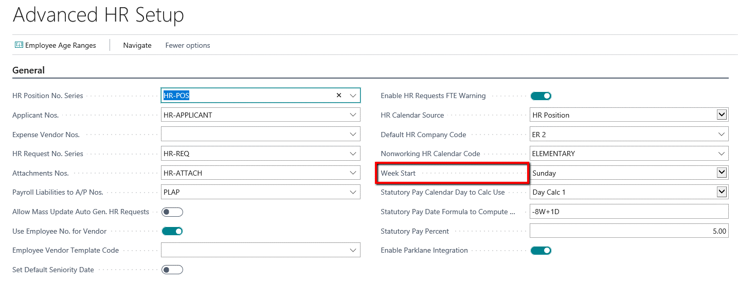Open the Week Start dropdown
738x284 pixels.
pyautogui.click(x=722, y=173)
